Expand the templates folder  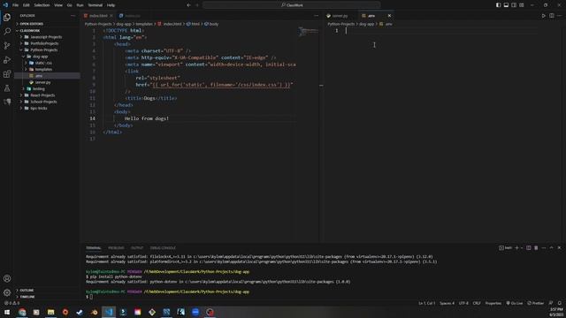43,69
